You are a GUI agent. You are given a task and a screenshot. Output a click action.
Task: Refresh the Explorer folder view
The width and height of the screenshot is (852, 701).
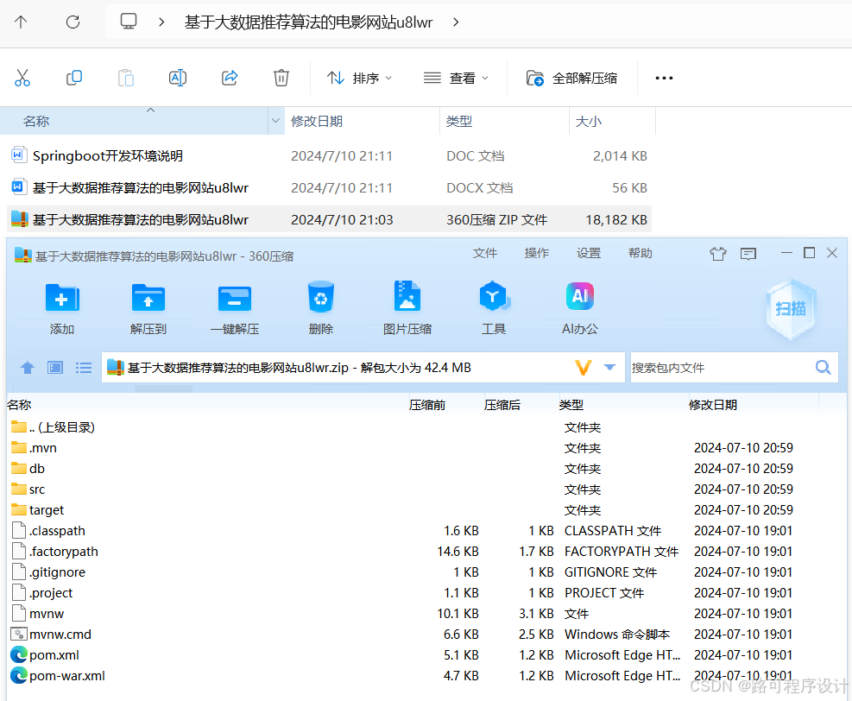pyautogui.click(x=73, y=22)
